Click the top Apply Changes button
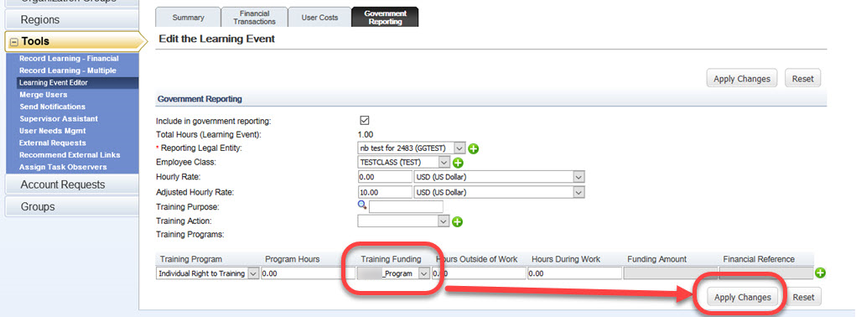Image resolution: width=856 pixels, height=317 pixels. [742, 79]
